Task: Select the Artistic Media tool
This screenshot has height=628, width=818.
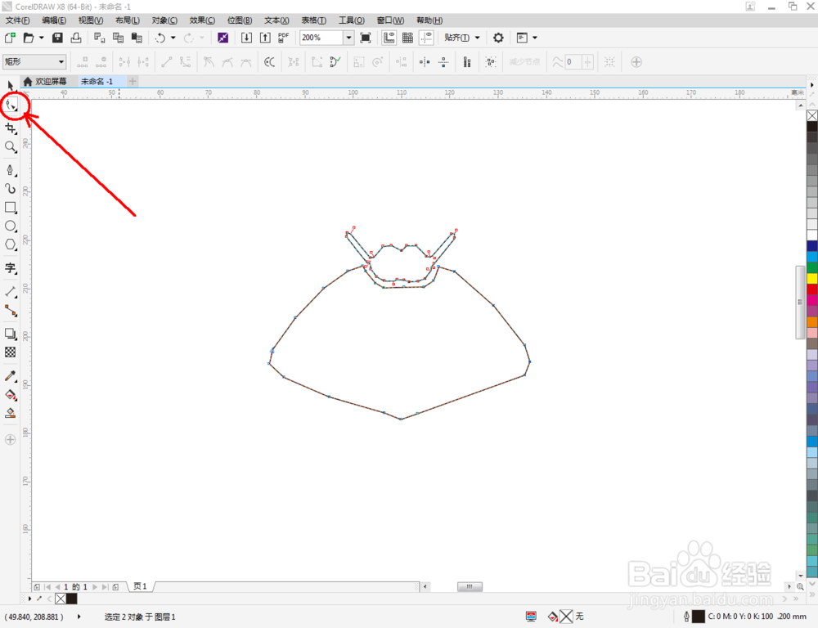Action: click(11, 188)
